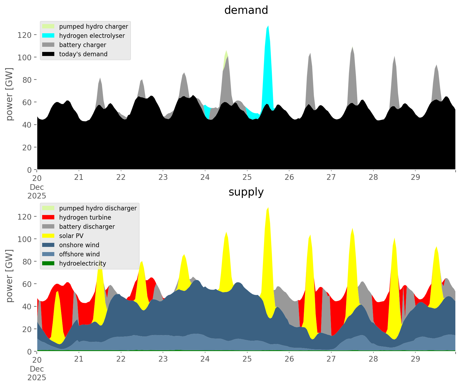Click the 120 tick on demand y-axis
Screen dimensions: 461x387
tap(25, 35)
